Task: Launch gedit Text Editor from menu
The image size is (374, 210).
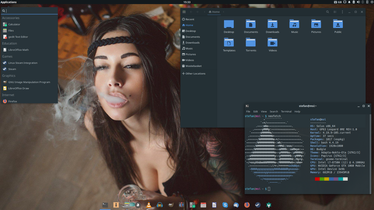Action: pyautogui.click(x=29, y=37)
